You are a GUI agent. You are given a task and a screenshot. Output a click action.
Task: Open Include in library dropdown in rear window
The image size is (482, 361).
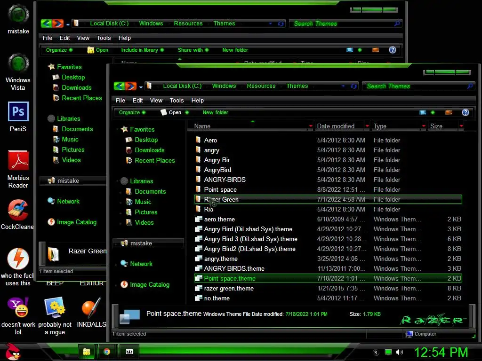pyautogui.click(x=142, y=50)
